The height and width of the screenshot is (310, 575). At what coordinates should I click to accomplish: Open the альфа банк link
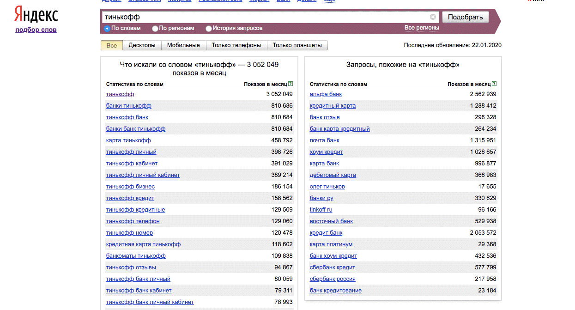coord(326,94)
